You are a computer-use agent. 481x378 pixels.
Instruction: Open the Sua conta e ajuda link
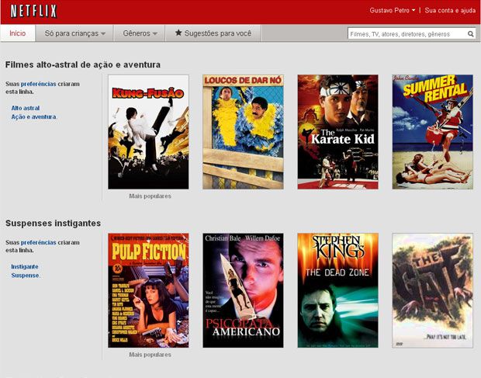(x=450, y=10)
